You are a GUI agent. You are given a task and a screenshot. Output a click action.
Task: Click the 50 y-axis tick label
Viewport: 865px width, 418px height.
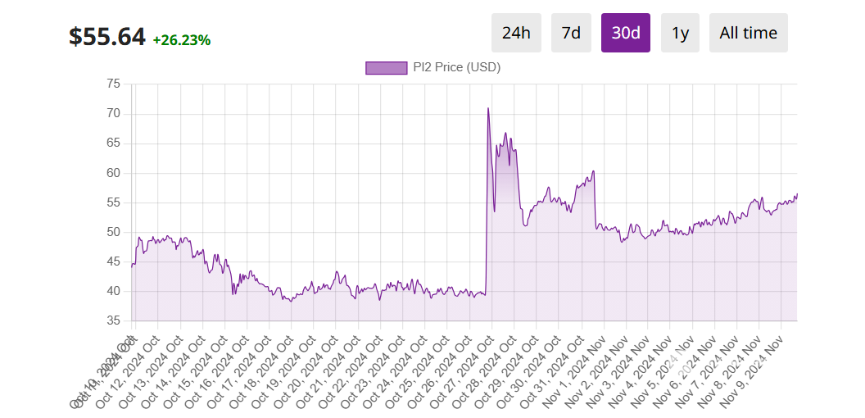click(x=113, y=232)
